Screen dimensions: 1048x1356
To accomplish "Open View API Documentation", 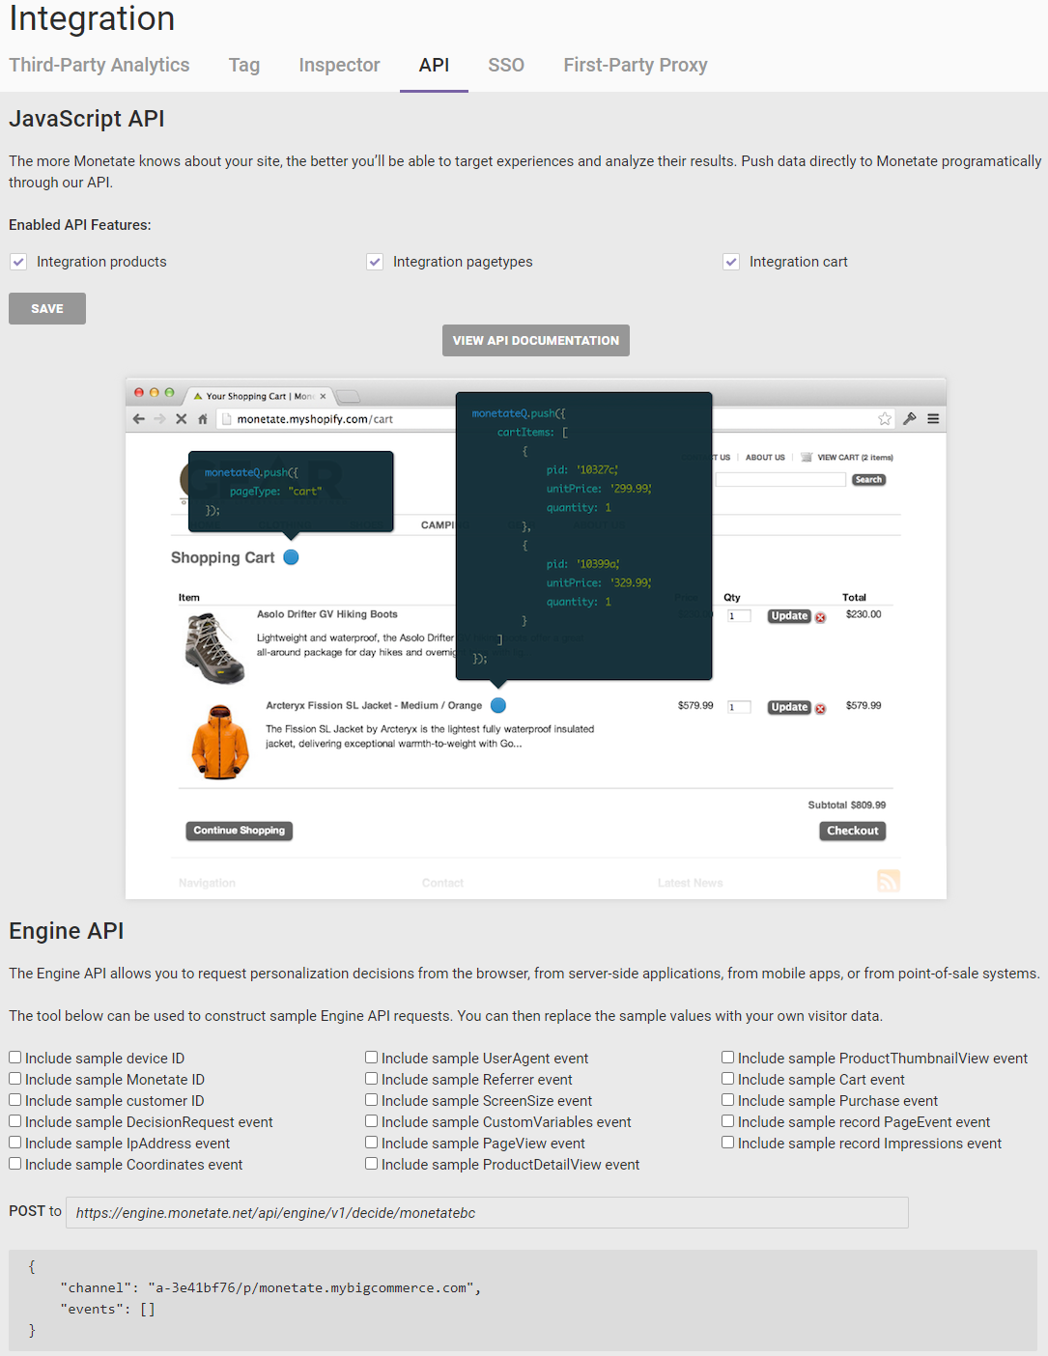I will click(x=536, y=340).
